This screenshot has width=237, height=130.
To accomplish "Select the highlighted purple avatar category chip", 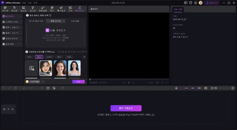I will (x=39, y=57).
